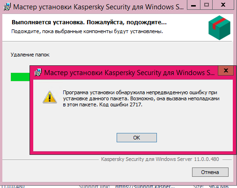Viewport: 237px width, 188px height.
Task: Click the 'Выполняется установка' heading
Action: click(89, 22)
